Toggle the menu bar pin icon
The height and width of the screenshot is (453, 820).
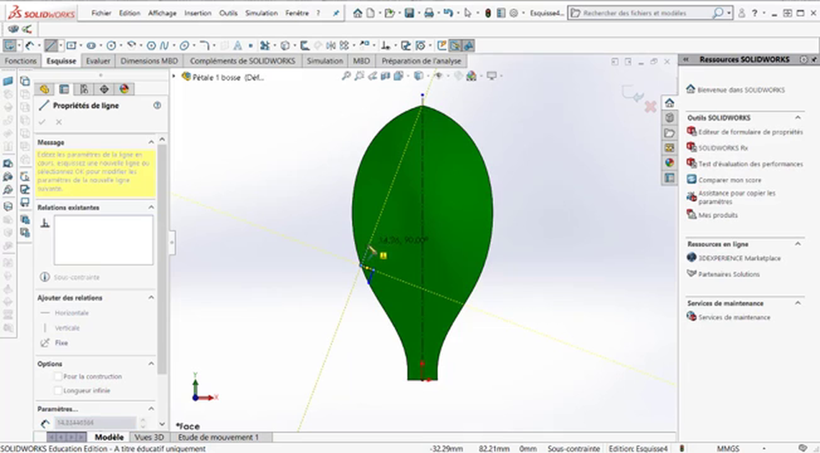[336, 13]
